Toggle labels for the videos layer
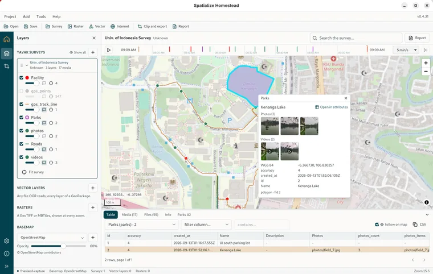The image size is (433, 274). (x=44, y=163)
